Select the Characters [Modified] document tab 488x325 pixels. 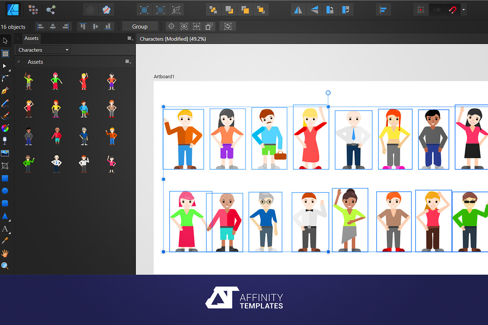pyautogui.click(x=172, y=39)
